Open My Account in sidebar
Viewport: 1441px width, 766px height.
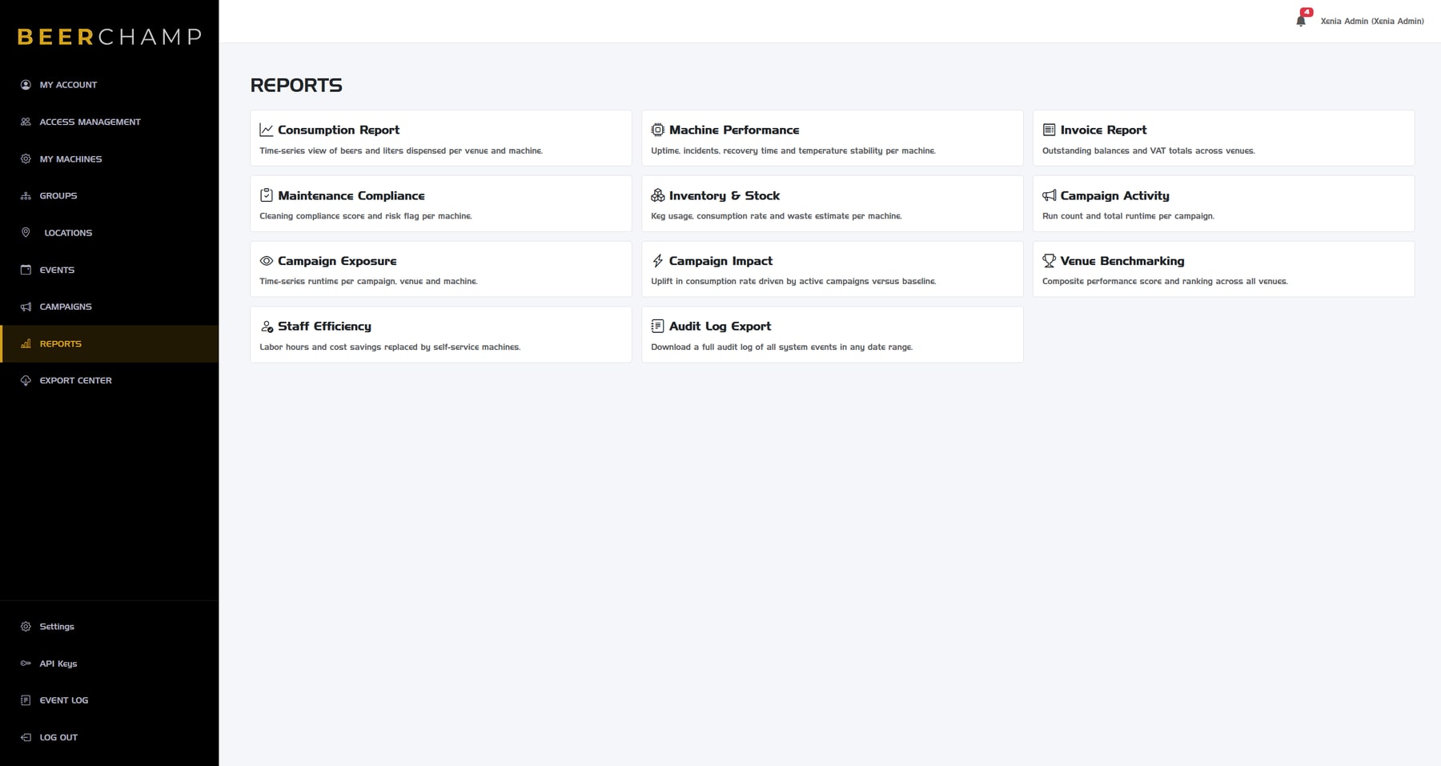pos(109,84)
